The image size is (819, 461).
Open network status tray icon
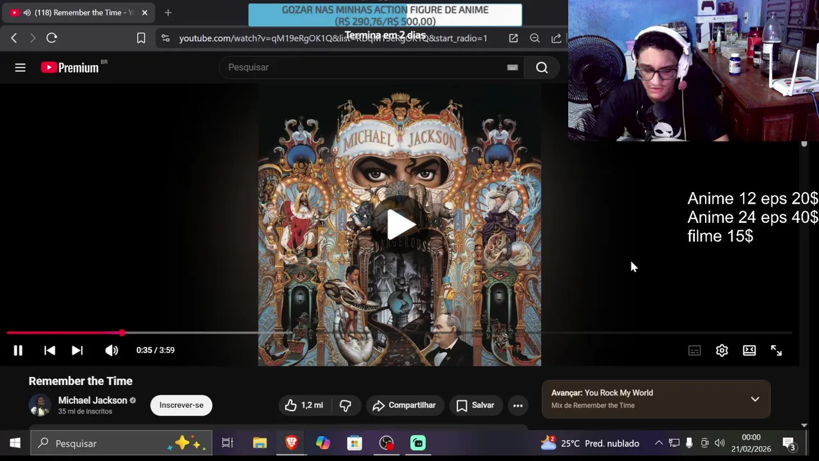click(674, 443)
